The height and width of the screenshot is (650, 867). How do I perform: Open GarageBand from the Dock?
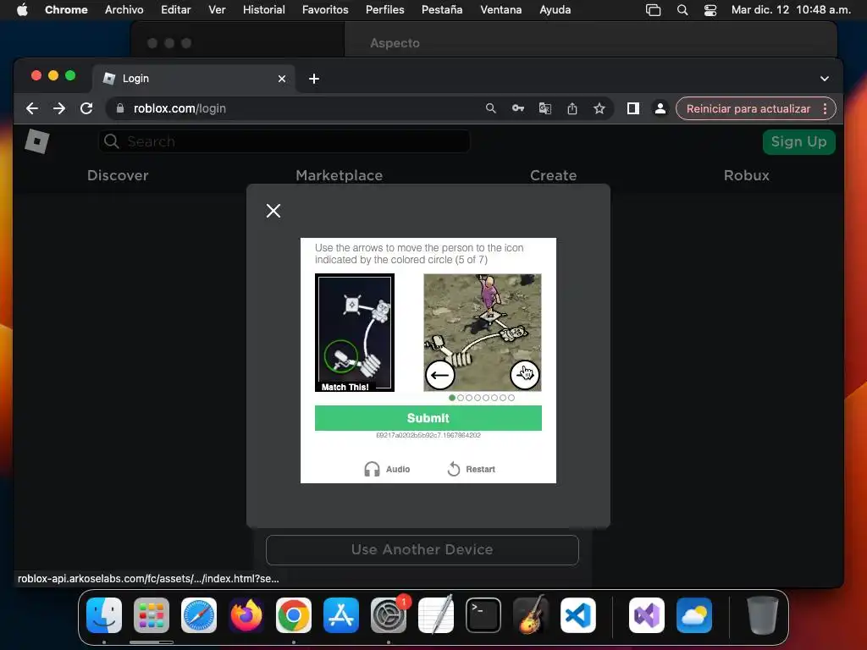(531, 615)
